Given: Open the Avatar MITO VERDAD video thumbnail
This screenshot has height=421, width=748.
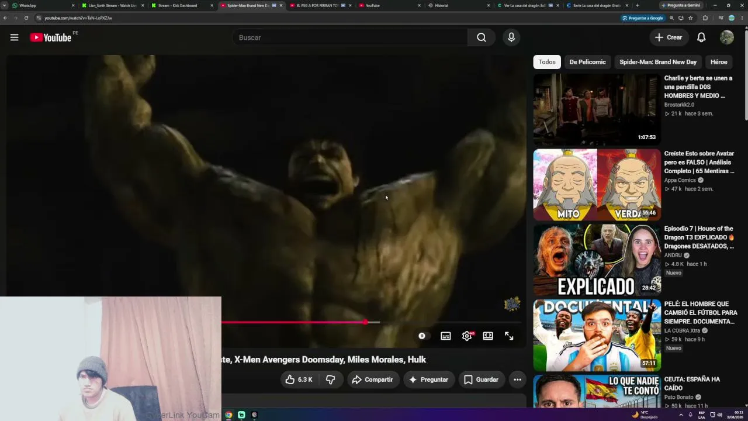Looking at the screenshot, I should pyautogui.click(x=597, y=185).
